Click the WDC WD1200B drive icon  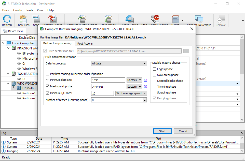(x=14, y=83)
